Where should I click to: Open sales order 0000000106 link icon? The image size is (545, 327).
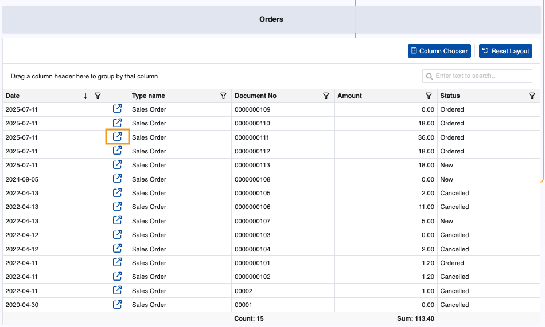click(x=118, y=207)
